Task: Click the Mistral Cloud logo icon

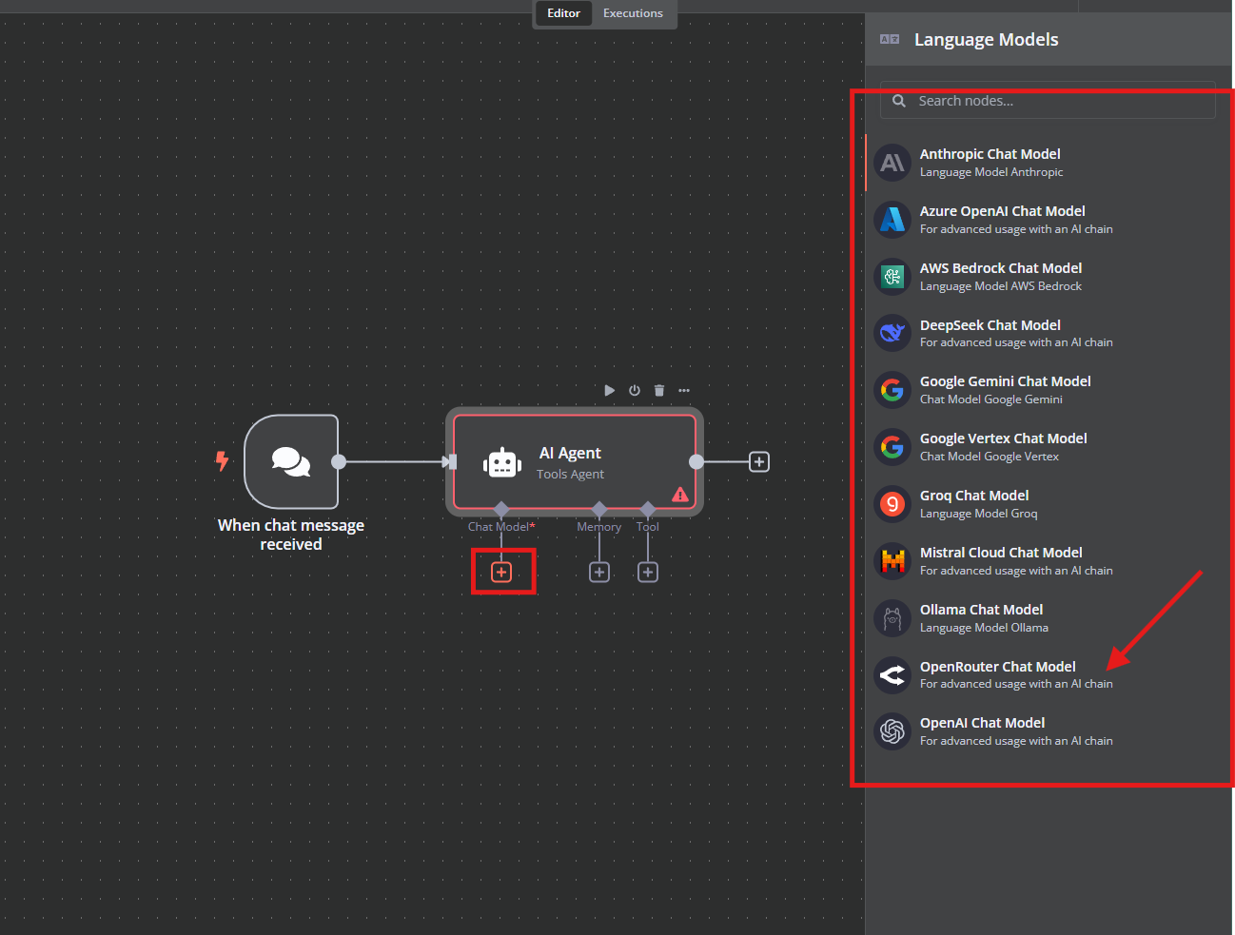Action: point(892,561)
